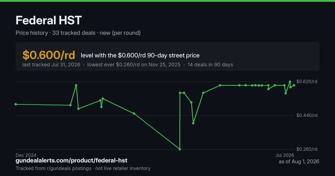Image resolution: width=335 pixels, height=176 pixels.
Task: Select the $0.620/rd axis label
Action: pyautogui.click(x=307, y=82)
